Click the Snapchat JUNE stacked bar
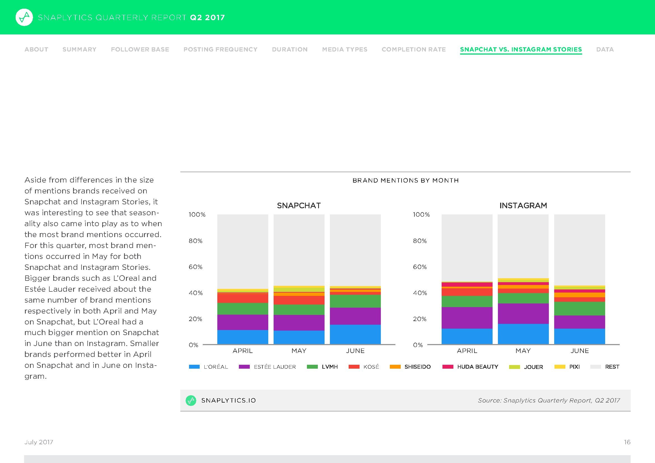 pos(355,279)
